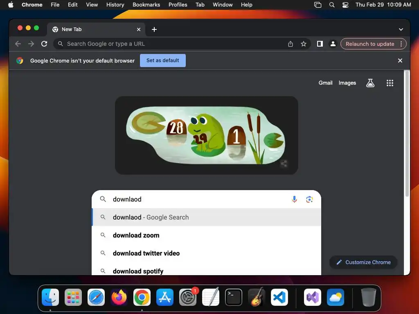Open Stage Manager menu bar icon

[x=318, y=4]
